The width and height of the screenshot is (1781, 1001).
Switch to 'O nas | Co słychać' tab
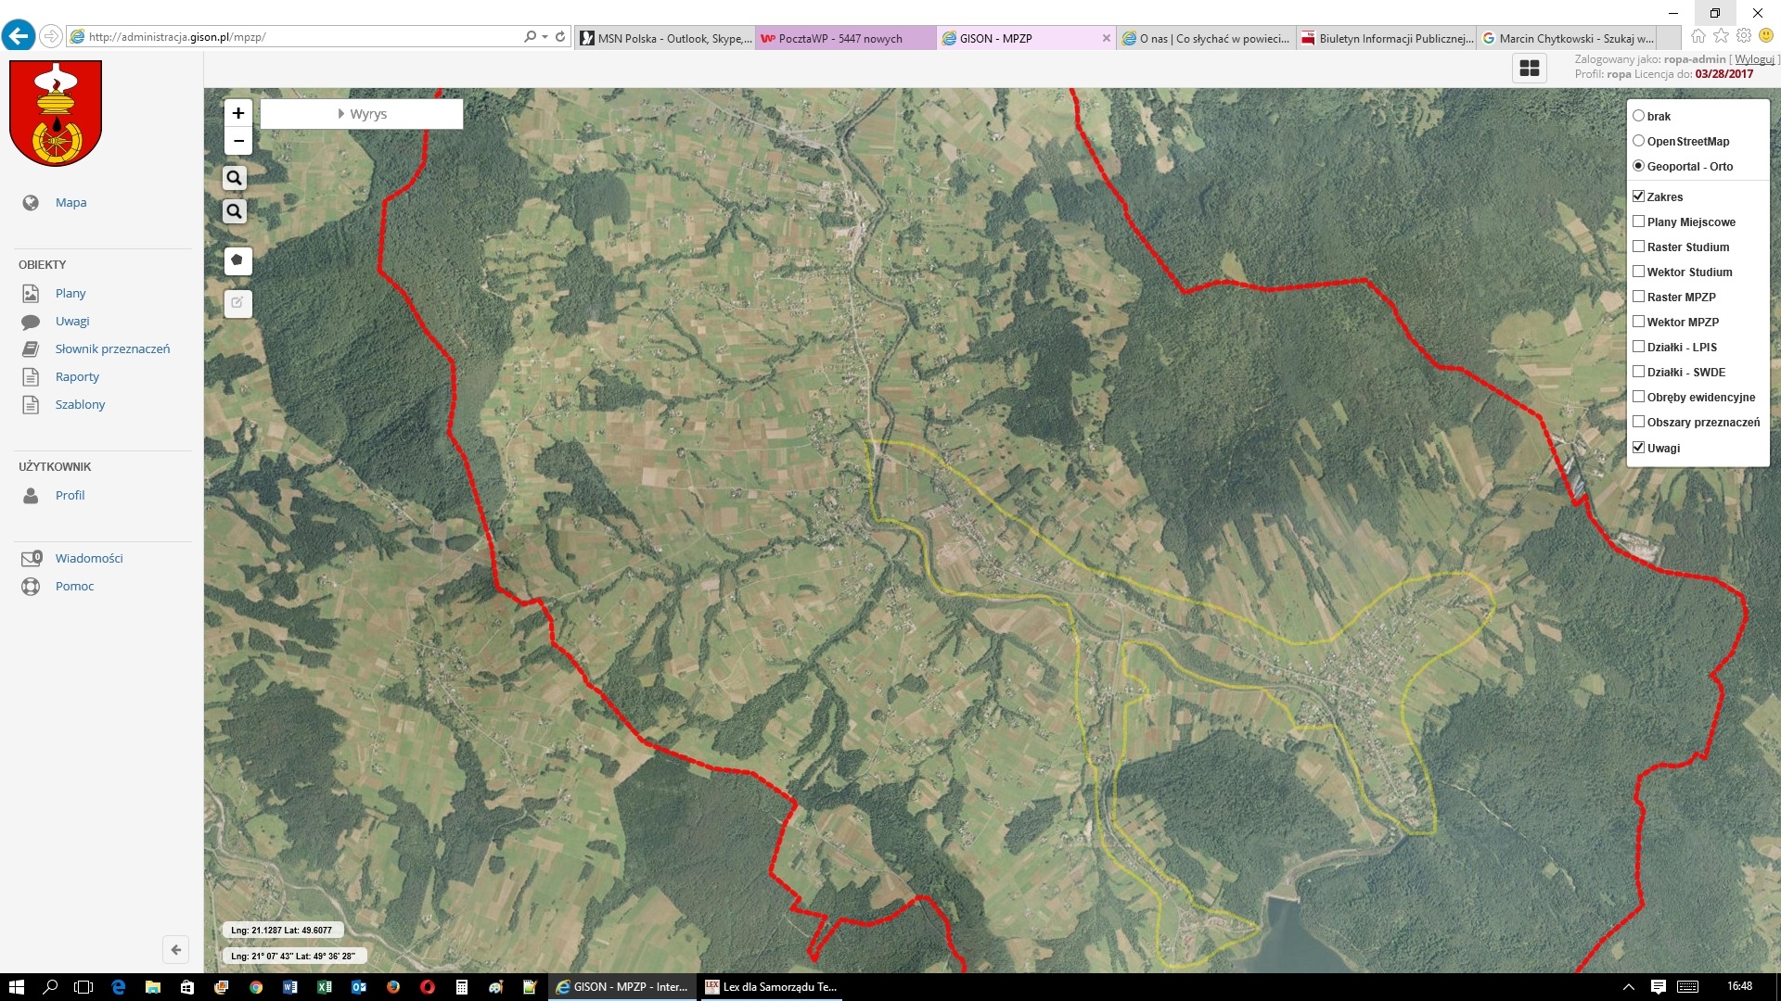click(1207, 38)
